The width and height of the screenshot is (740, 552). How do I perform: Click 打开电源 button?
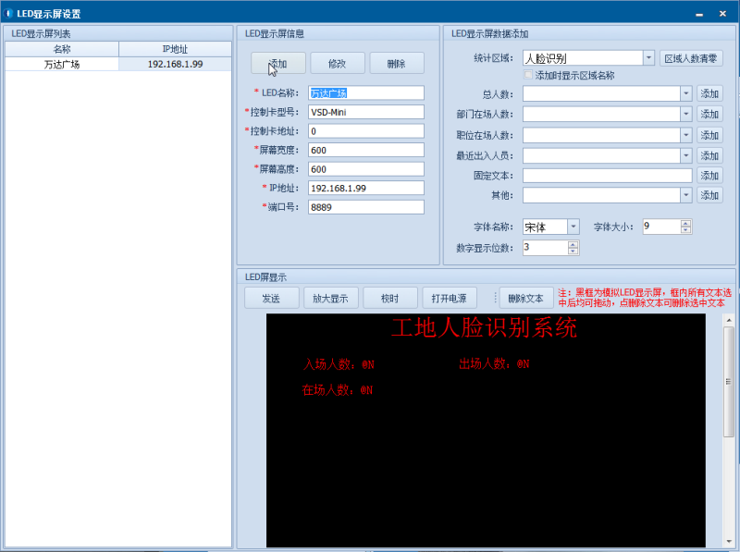point(450,298)
